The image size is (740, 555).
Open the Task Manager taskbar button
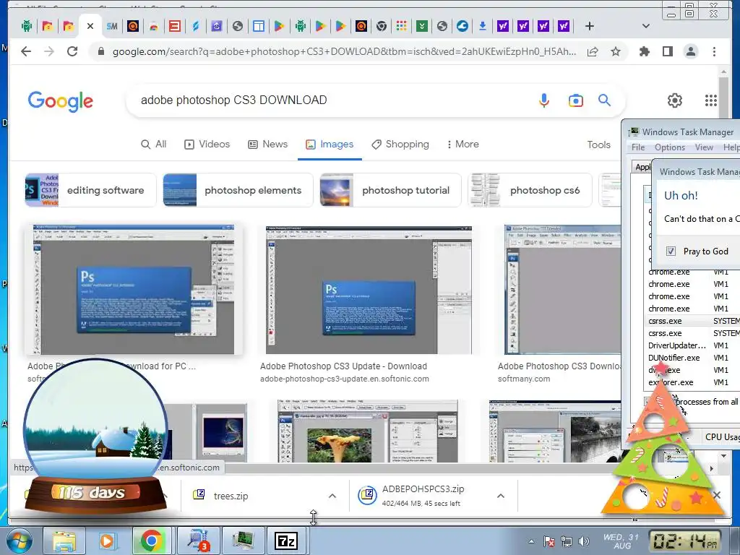click(x=243, y=541)
